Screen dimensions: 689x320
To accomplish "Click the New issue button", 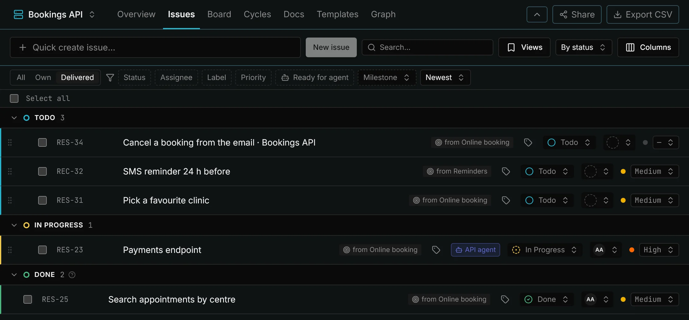I will [331, 47].
